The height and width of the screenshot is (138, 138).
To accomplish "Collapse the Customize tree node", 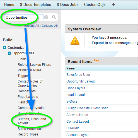I will [4, 47].
